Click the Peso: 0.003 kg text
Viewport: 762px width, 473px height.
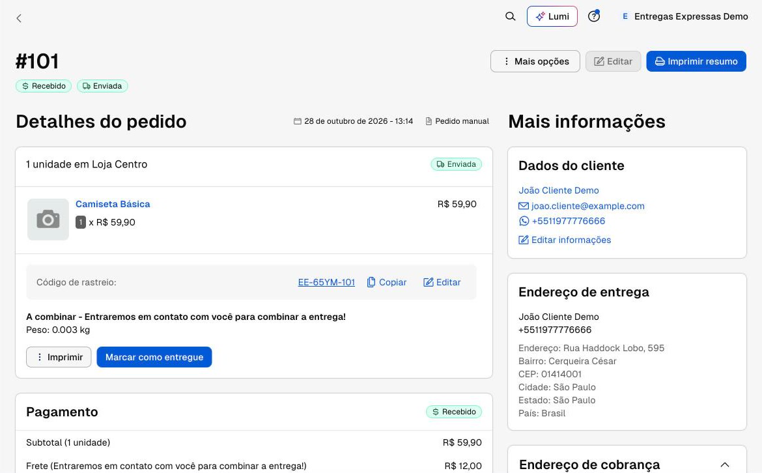click(58, 330)
